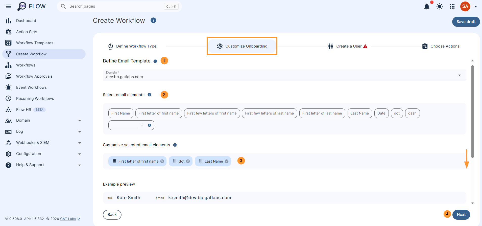
Task: Click the scrollbar up arrow
Action: (x=472, y=61)
